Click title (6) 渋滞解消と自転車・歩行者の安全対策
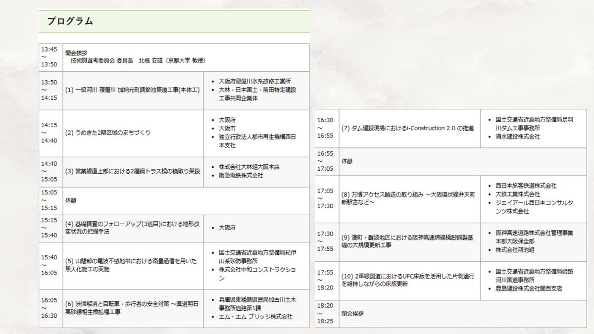 point(132,308)
